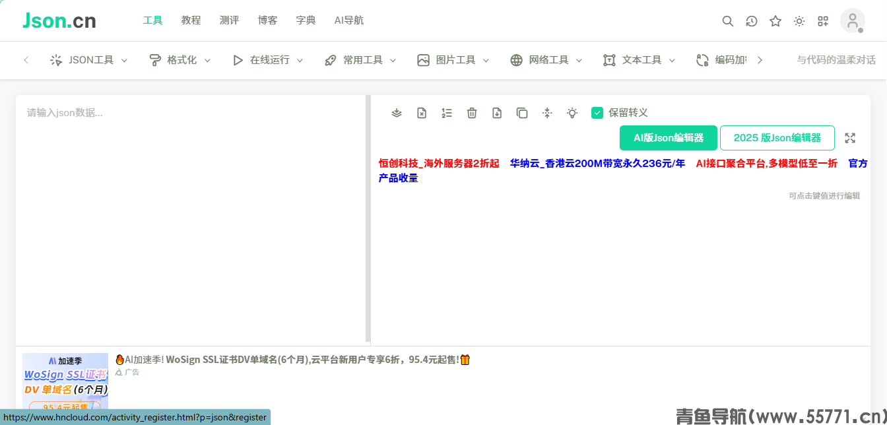Toggle the light/dark theme sun icon
The image size is (887, 425).
click(x=799, y=21)
